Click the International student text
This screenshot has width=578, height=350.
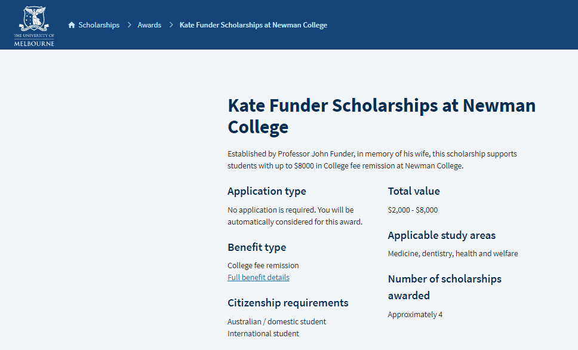[263, 333]
